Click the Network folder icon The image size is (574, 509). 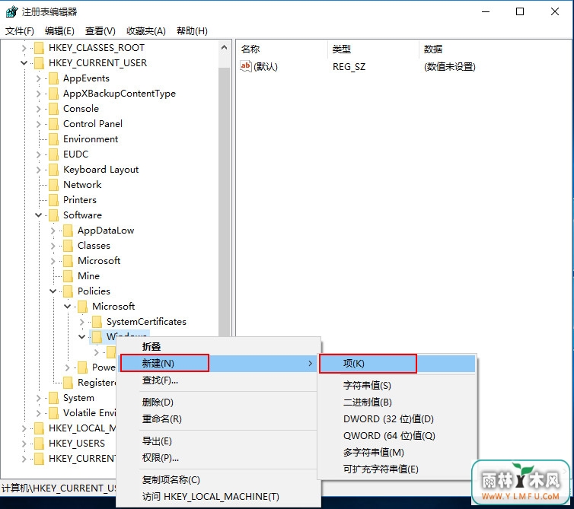pos(53,185)
